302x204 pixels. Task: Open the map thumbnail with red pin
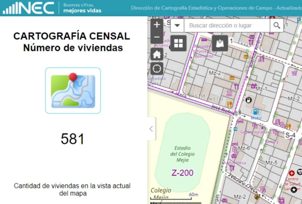[x=72, y=90]
